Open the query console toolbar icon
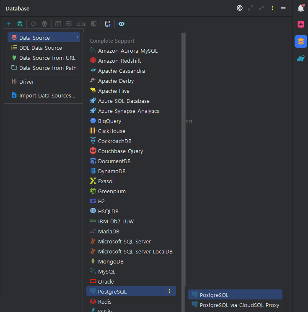308x312 pixels. click(58, 24)
